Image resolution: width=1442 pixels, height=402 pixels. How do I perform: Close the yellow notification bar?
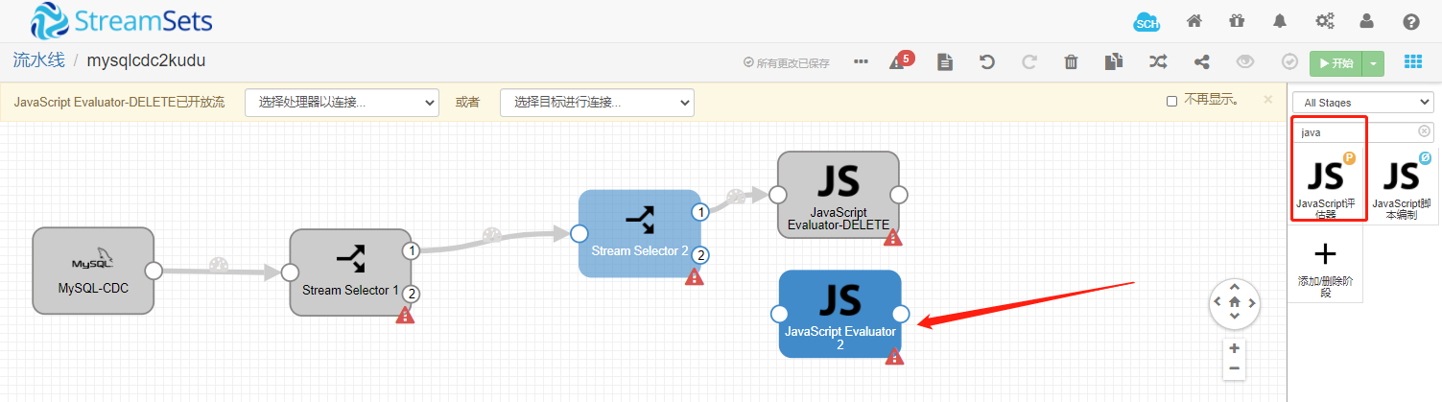pyautogui.click(x=1267, y=99)
